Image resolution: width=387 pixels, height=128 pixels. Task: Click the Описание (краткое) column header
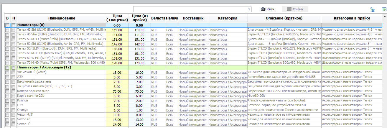pyautogui.click(x=284, y=18)
